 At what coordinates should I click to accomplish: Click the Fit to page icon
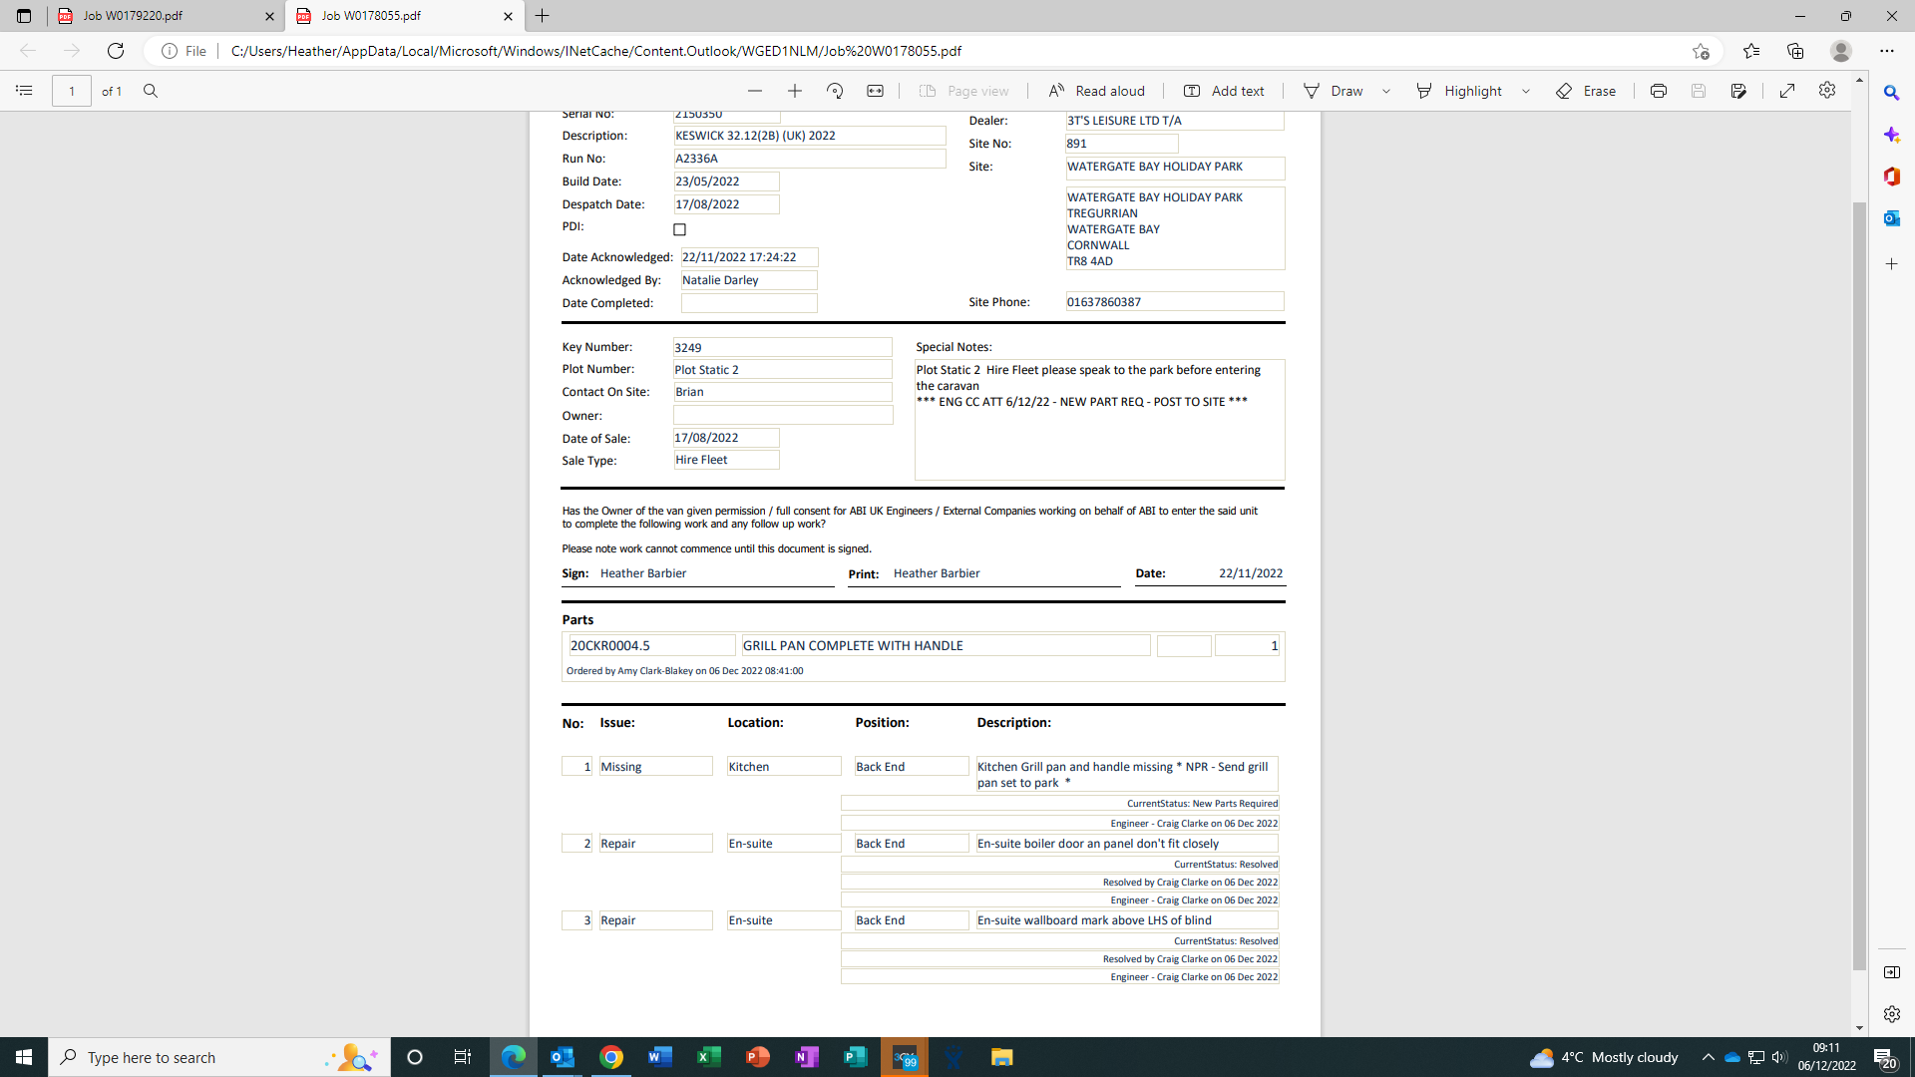click(x=875, y=91)
